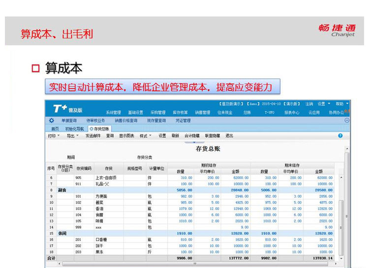
Task: Switch to the 初始化导航 tab
Action: pos(74,129)
